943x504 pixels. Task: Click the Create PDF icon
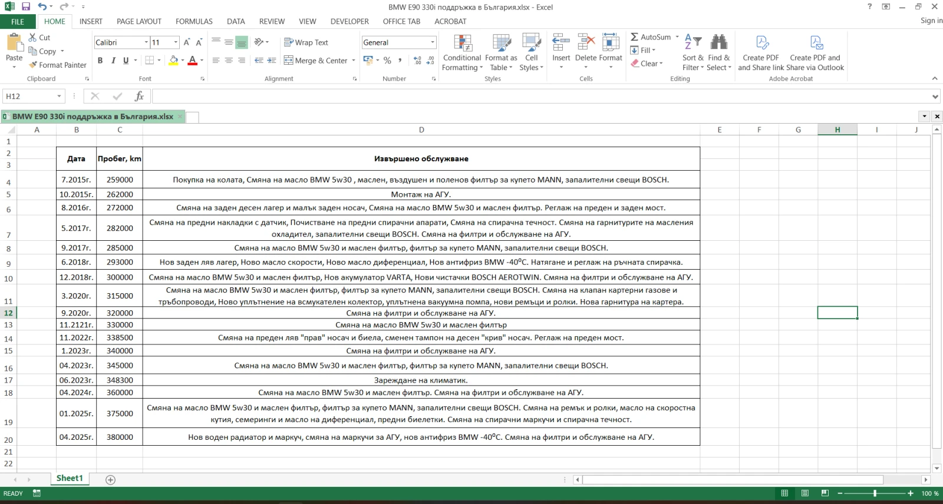coord(761,44)
